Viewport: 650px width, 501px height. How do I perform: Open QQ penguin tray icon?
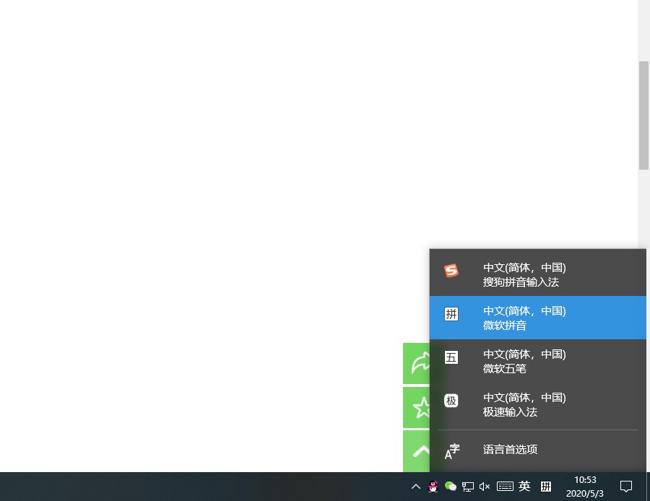coord(433,487)
